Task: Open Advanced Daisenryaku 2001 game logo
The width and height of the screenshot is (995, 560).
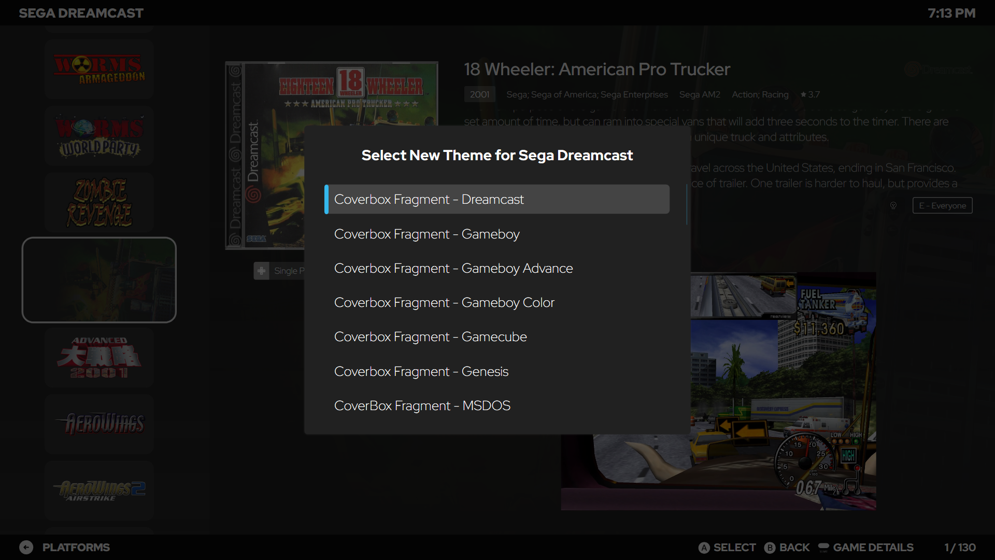Action: (x=99, y=358)
